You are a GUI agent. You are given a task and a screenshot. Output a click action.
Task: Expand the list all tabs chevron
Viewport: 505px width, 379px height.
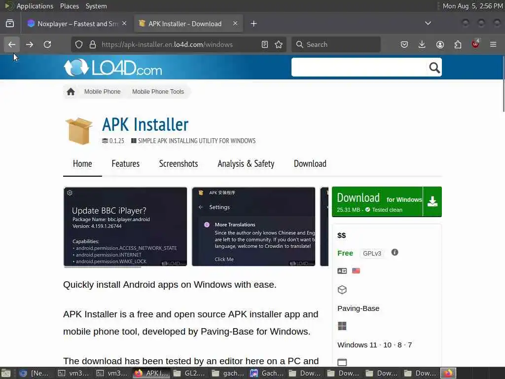tap(428, 23)
